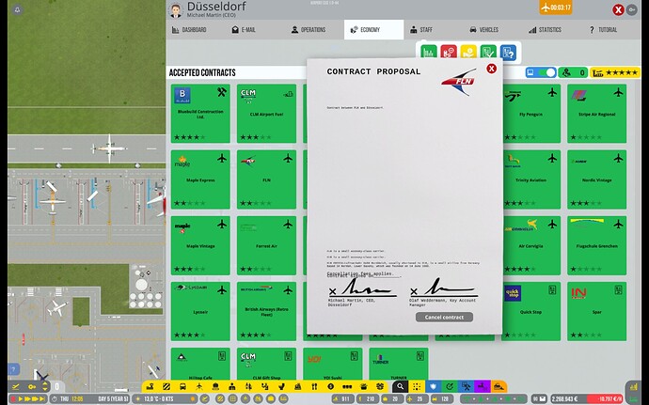Viewport: 649px width, 405px height.
Task: Switch to the E-Mail tab
Action: coord(244,30)
